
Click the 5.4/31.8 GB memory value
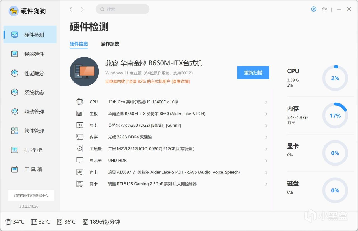click(x=298, y=117)
